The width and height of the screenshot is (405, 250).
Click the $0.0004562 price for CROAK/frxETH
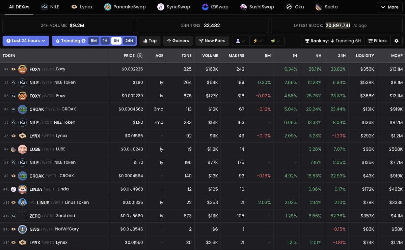click(131, 109)
